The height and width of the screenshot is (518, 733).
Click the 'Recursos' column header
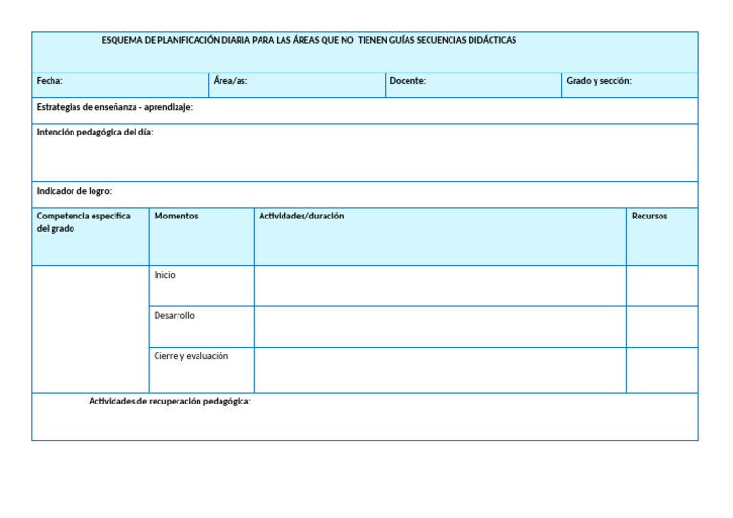click(662, 237)
